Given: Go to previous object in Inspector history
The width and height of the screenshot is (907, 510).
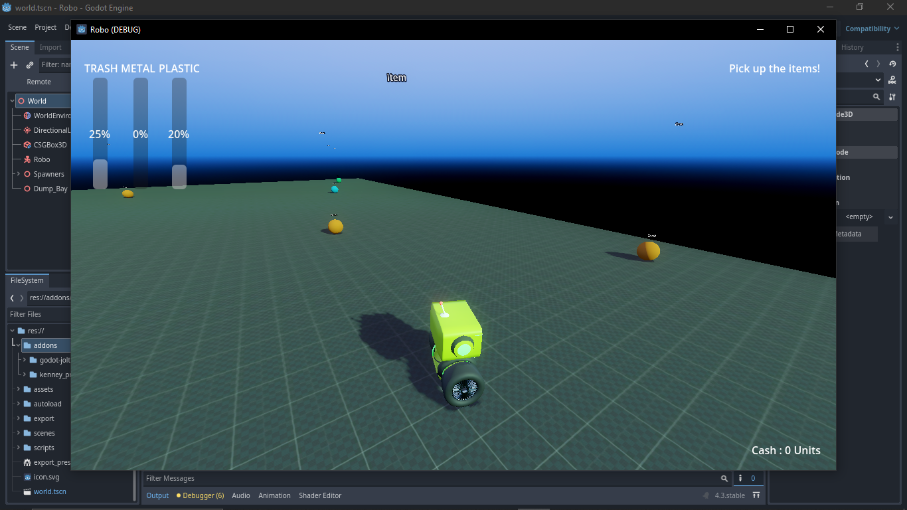Looking at the screenshot, I should click(866, 64).
